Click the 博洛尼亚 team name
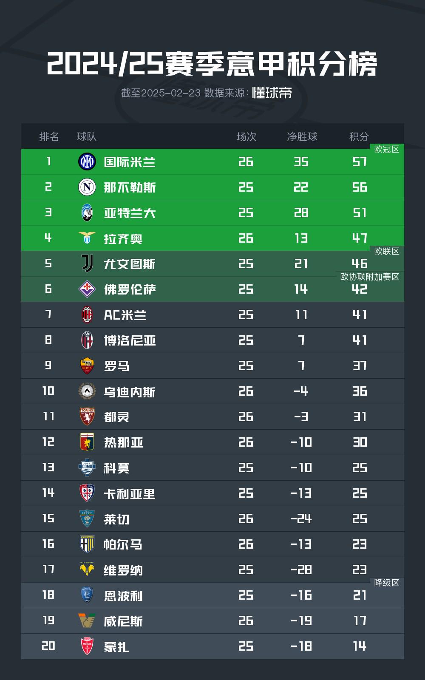Screen dimensions: 425x680 pos(130,340)
